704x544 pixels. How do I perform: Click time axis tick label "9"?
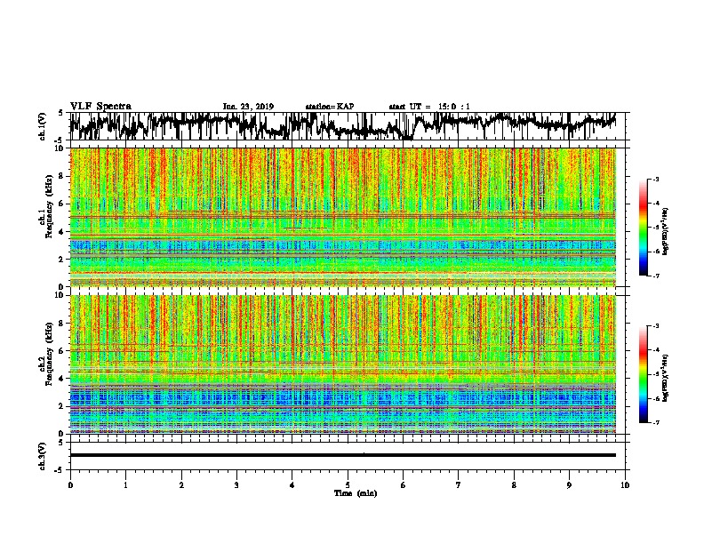569,485
